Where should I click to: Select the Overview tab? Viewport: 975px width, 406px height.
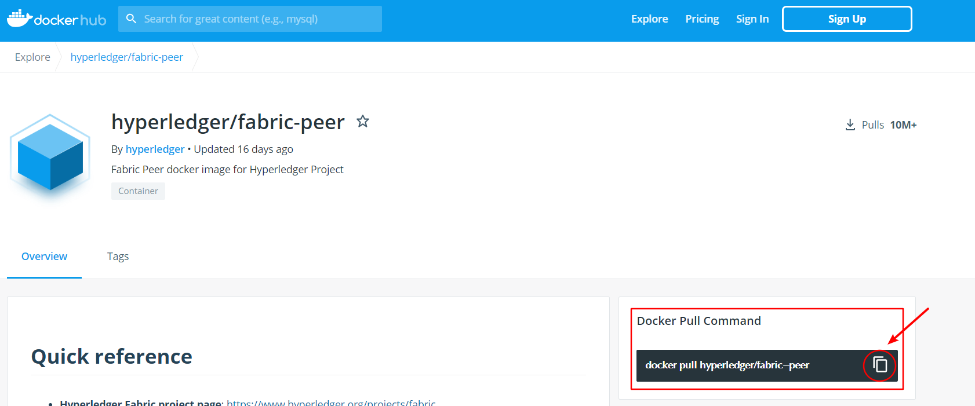(44, 257)
